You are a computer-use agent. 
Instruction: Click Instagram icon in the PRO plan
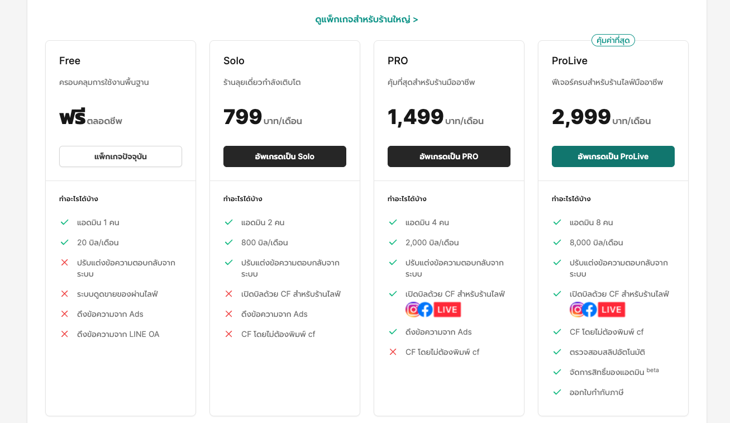click(x=413, y=310)
